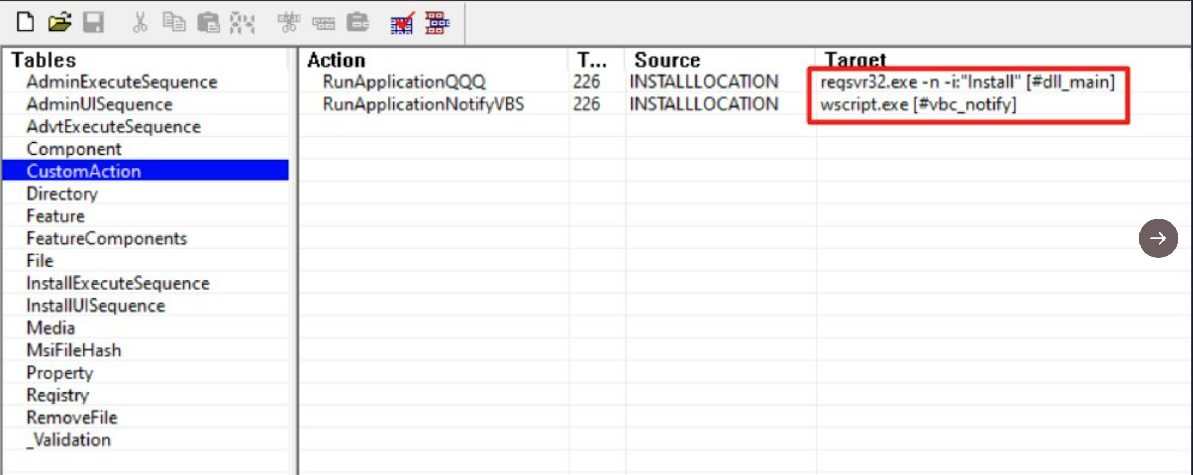Click the red-blue tables icon in toolbar
The width and height of the screenshot is (1193, 475).
437,23
